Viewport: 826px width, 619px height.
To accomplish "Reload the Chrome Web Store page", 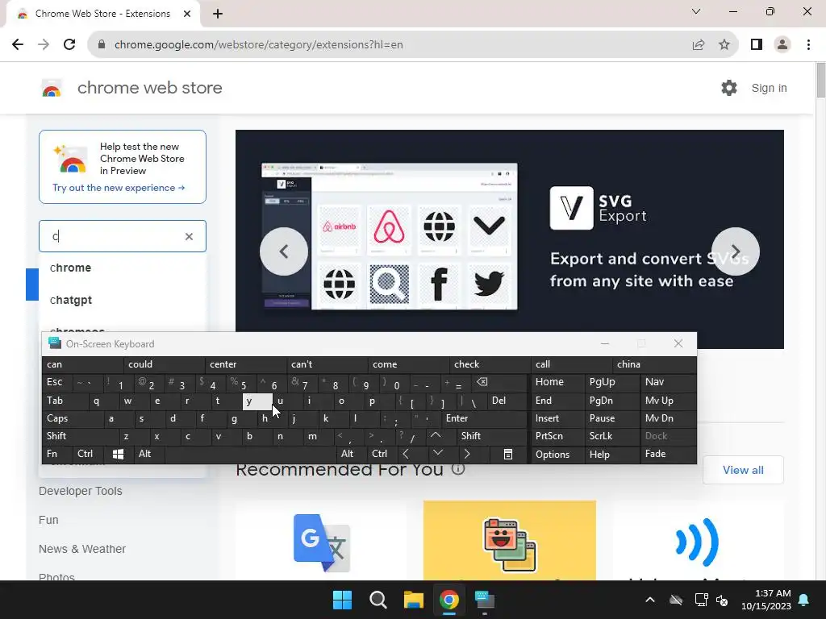I will click(x=69, y=45).
